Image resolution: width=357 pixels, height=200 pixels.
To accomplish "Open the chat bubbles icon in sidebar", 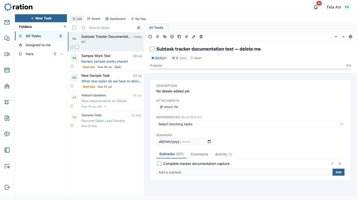I will coord(7,38).
